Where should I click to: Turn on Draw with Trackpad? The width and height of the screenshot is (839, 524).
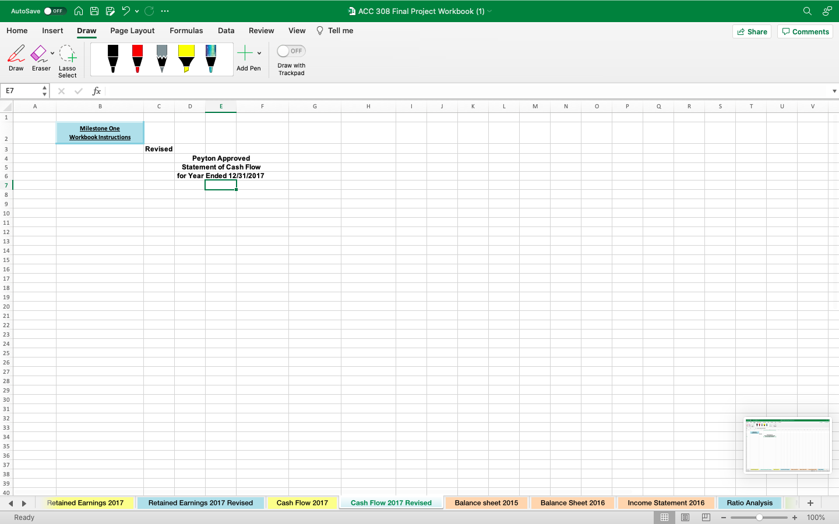click(x=291, y=51)
